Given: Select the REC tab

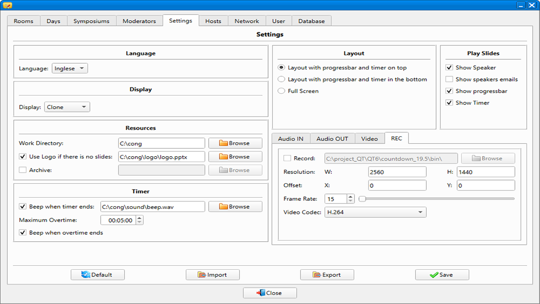Looking at the screenshot, I should click(396, 138).
